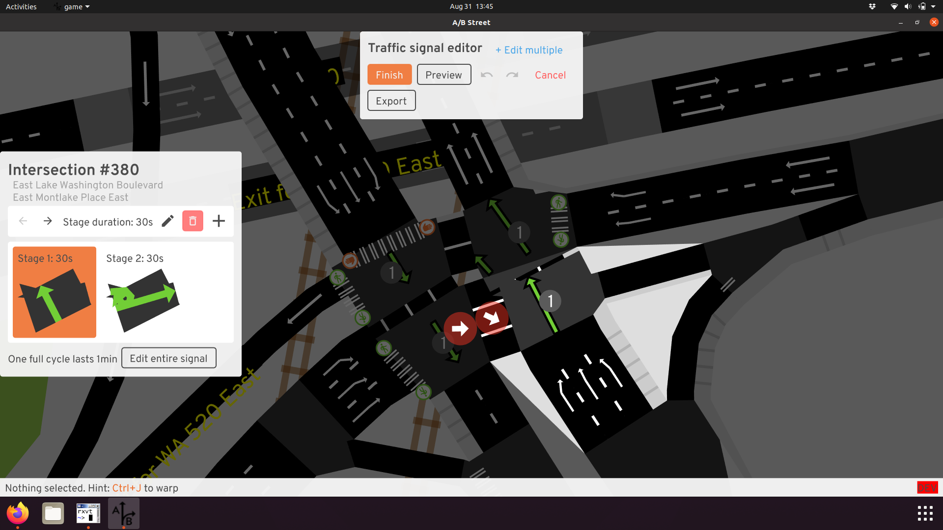Select the Stage 1: 30s thumbnail
Image resolution: width=943 pixels, height=530 pixels.
coord(55,292)
